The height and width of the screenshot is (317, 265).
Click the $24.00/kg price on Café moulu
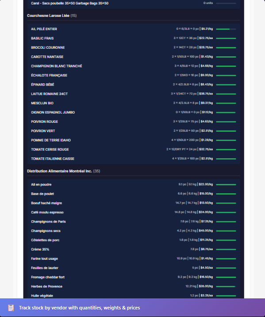206,212
